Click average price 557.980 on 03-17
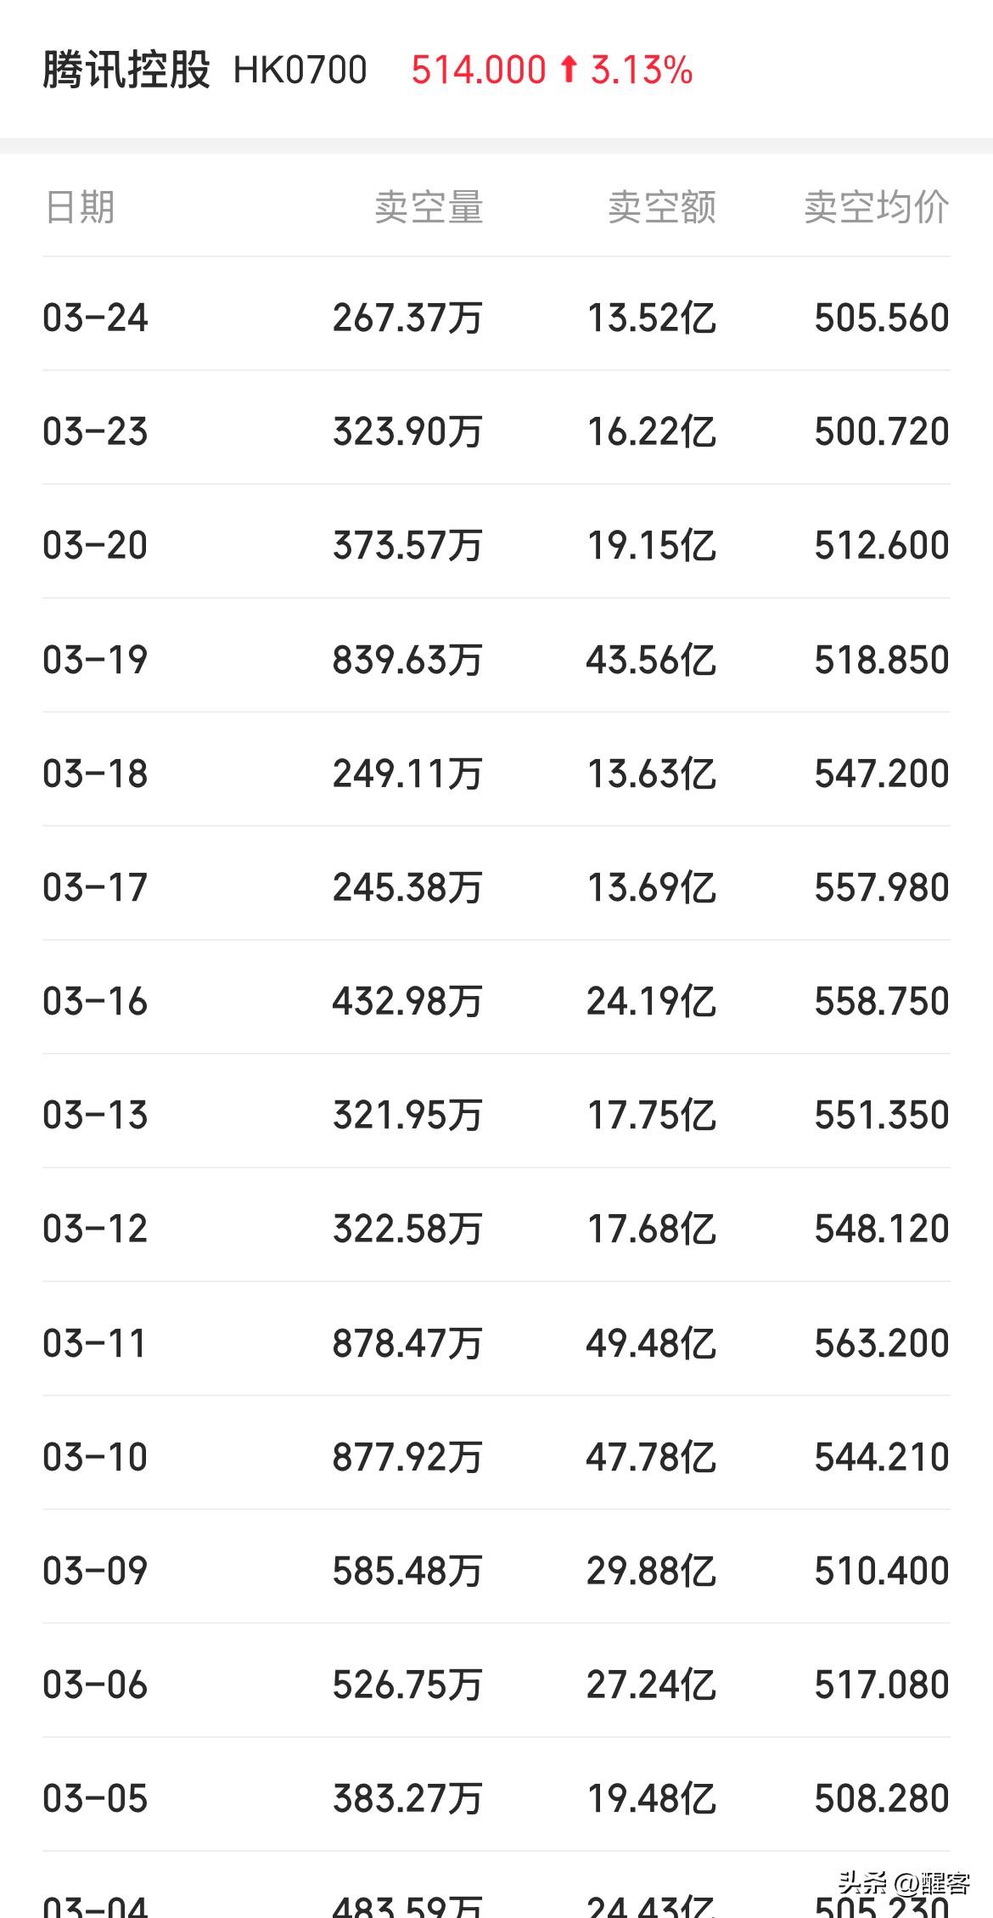993x1918 pixels. tap(881, 887)
